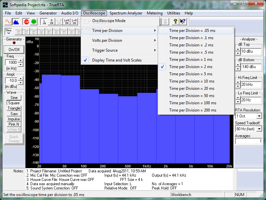This screenshot has width=266, height=200.
Task: Open the Generator menu
Action: point(48,13)
